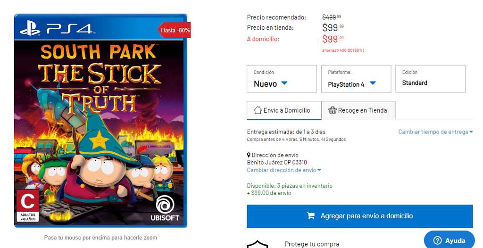483x248 pixels.
Task: Select the Standard edition box
Action: click(430, 79)
